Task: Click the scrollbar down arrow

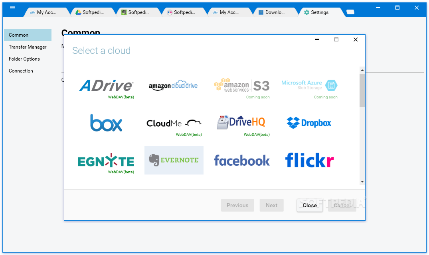Action: pos(362,182)
